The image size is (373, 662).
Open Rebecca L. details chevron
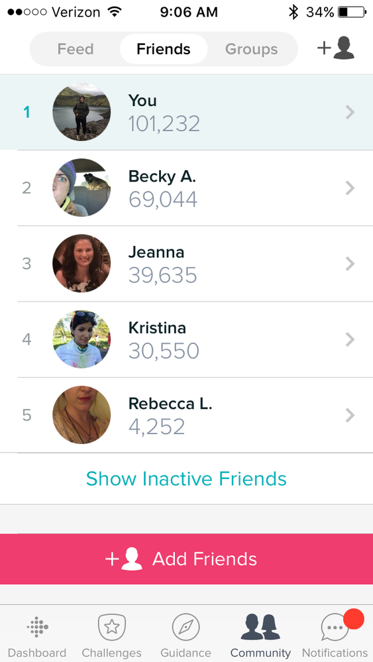[350, 415]
